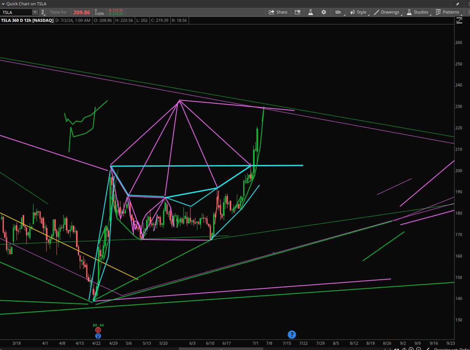This screenshot has height=350, width=470.
Task: Click the 3/18 date axis label
Action: click(16, 343)
